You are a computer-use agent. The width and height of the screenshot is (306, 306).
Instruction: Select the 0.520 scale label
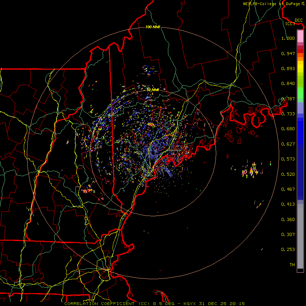pyautogui.click(x=288, y=174)
